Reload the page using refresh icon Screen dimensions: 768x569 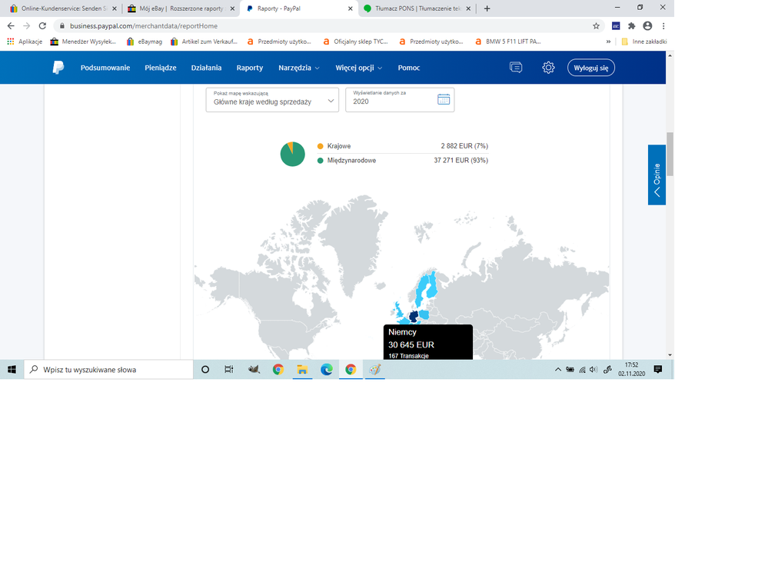(x=42, y=25)
